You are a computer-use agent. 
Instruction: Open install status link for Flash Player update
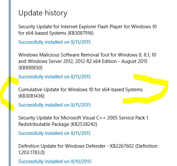coord(54,42)
